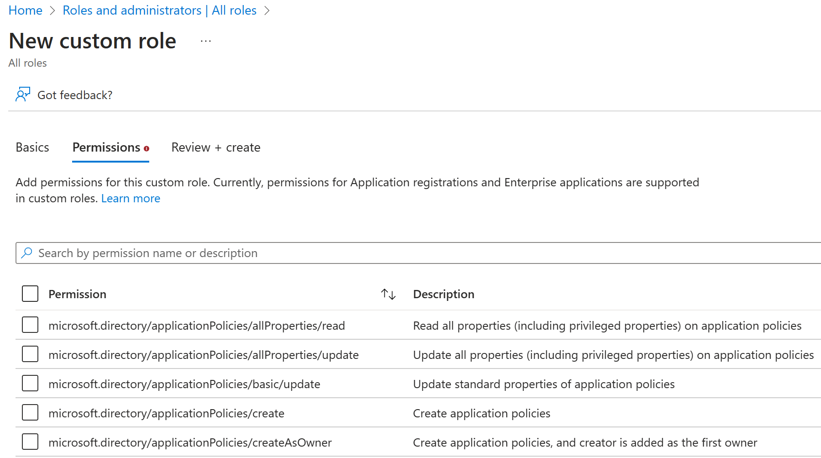Click the Got feedback person icon
821x458 pixels.
click(22, 95)
